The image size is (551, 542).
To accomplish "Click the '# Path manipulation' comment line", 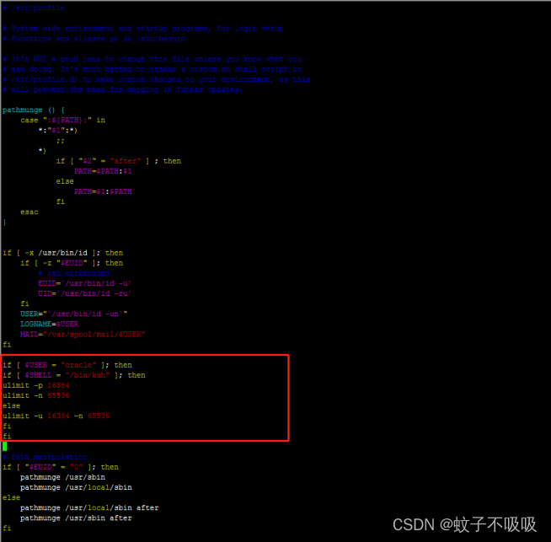I will tap(45, 457).
